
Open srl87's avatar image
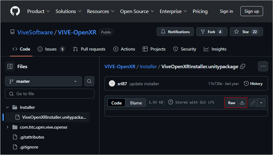[x=112, y=84]
